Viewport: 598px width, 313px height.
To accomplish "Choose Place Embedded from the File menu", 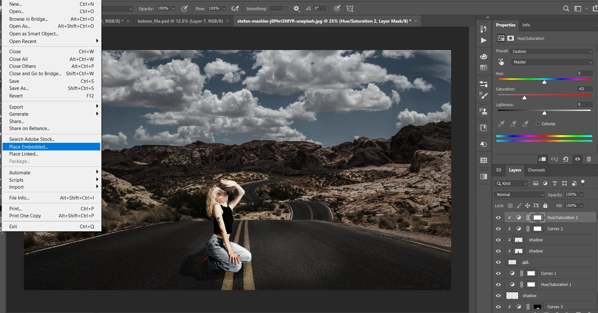I will pos(51,147).
